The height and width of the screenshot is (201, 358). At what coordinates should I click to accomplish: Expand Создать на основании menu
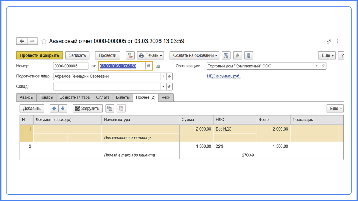click(194, 55)
